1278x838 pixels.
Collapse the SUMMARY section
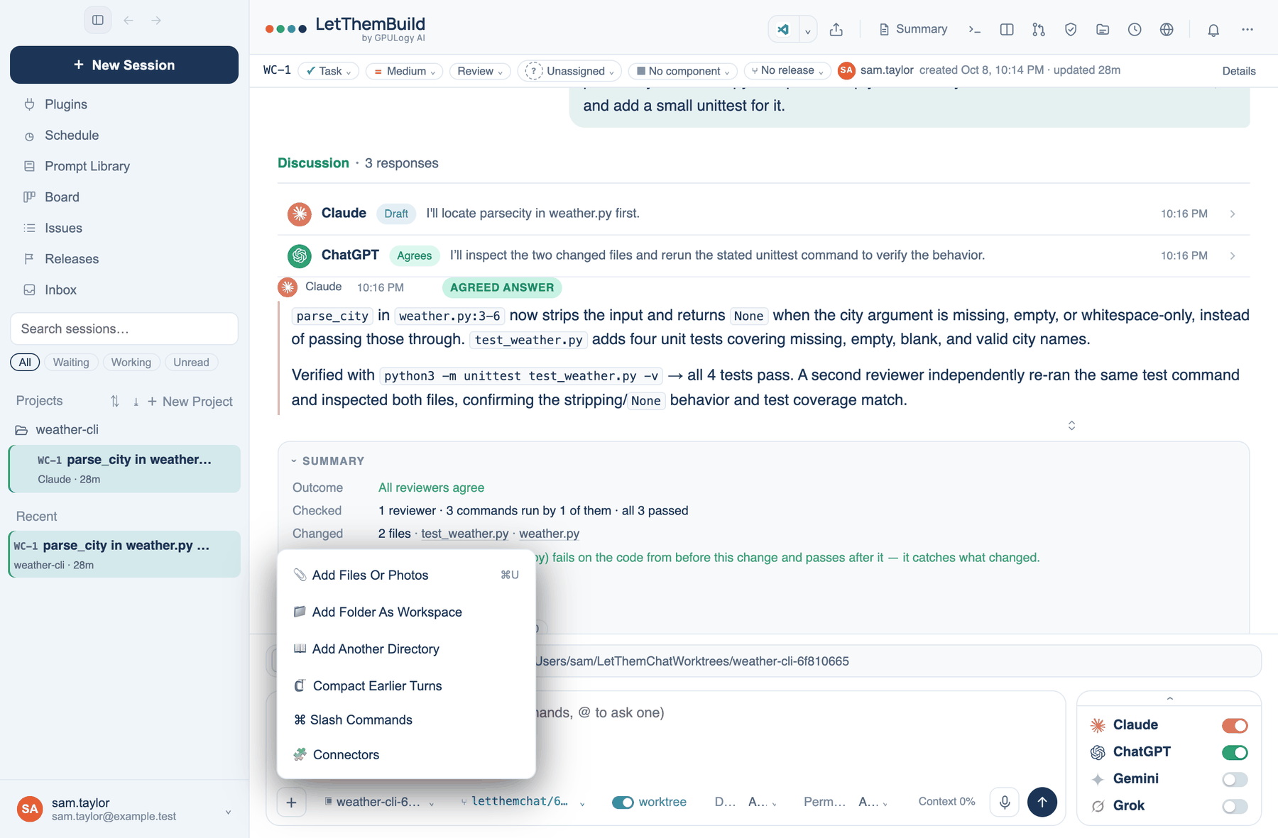tap(328, 461)
